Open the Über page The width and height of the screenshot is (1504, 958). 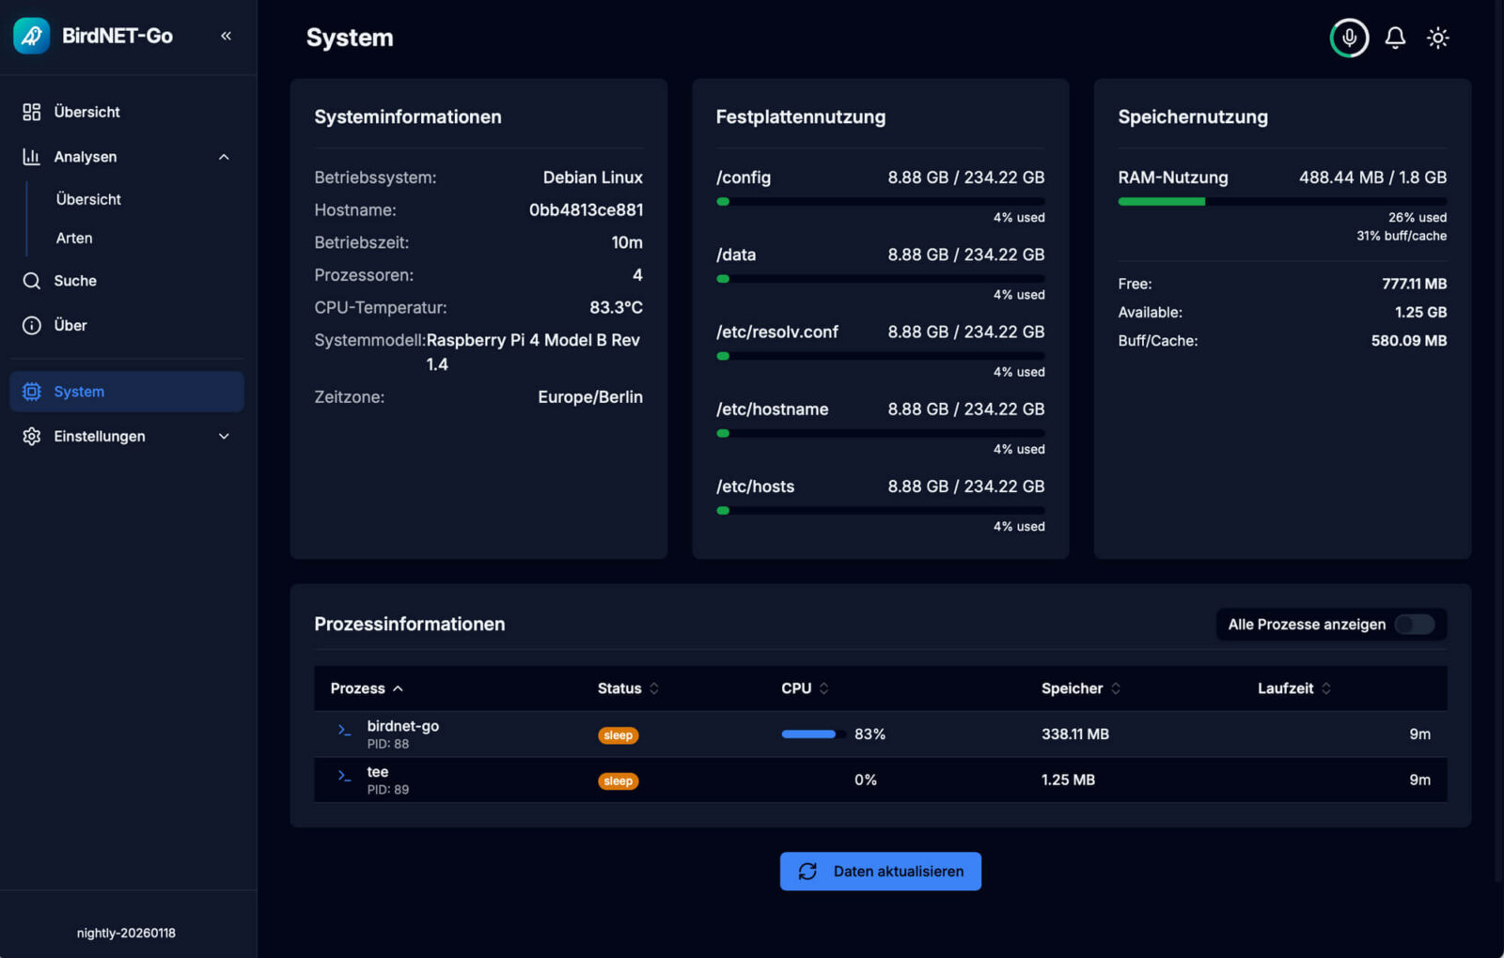pyautogui.click(x=127, y=325)
